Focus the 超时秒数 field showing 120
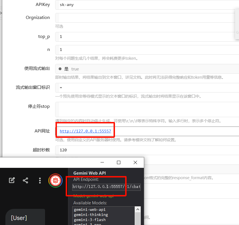 pos(147,150)
